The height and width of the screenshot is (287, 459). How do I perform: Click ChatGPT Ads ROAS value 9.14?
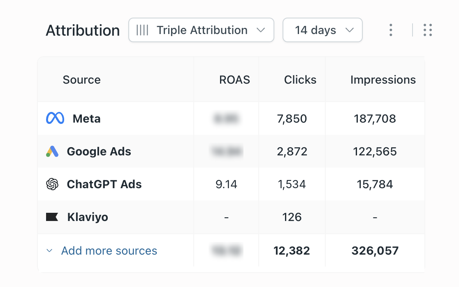pos(226,184)
